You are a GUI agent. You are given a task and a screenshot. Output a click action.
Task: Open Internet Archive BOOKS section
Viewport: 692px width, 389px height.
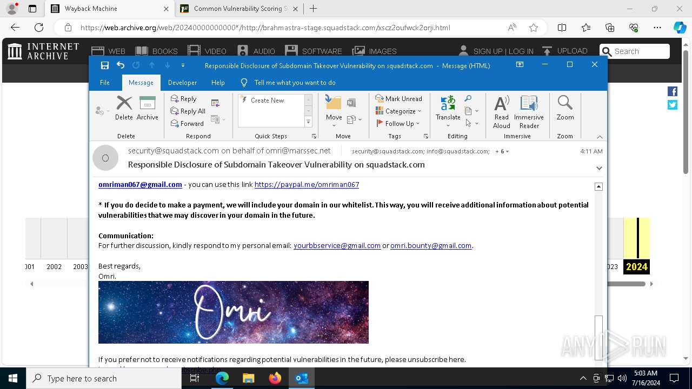[156, 51]
